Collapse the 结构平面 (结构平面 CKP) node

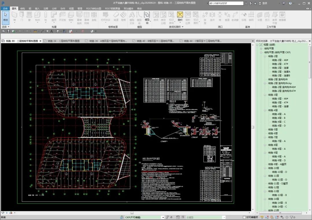tap(261, 52)
